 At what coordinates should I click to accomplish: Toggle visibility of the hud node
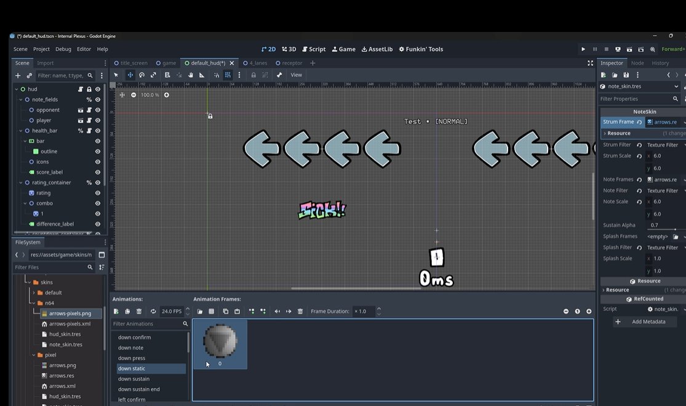(x=98, y=89)
